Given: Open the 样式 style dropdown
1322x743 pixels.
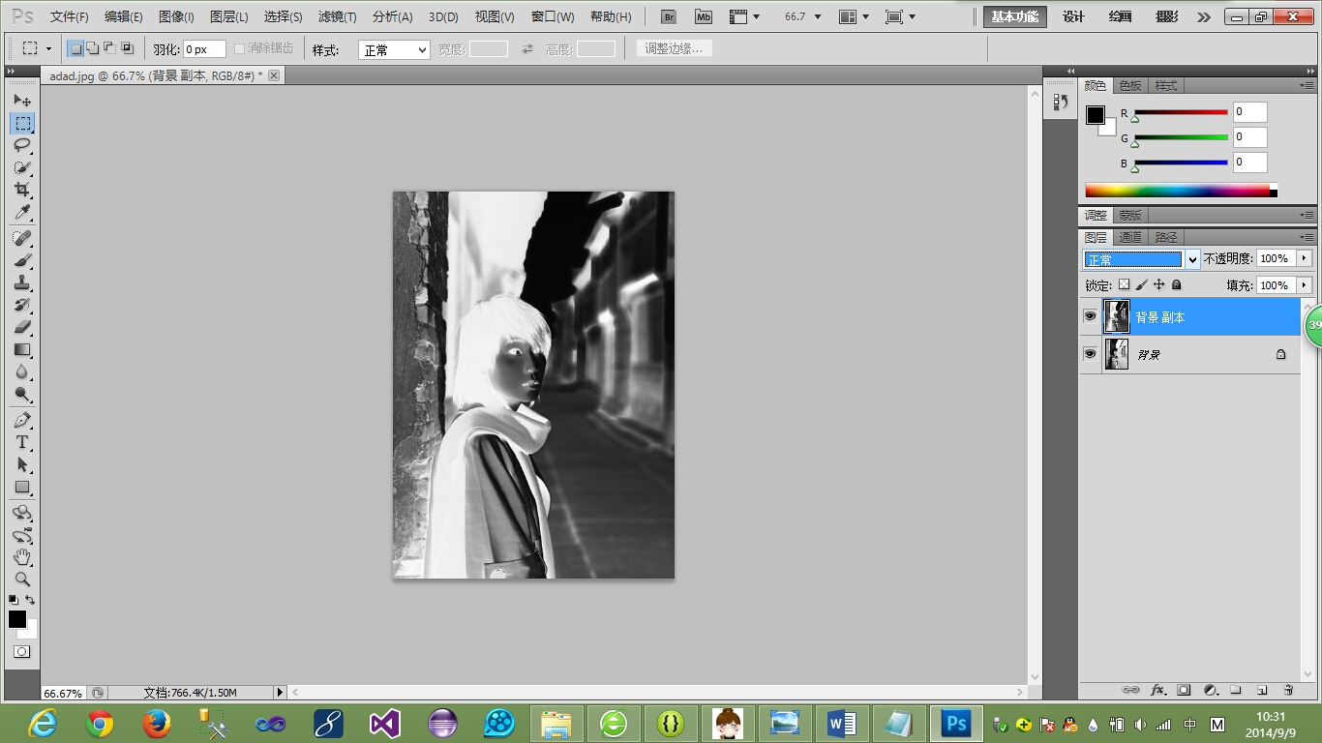Looking at the screenshot, I should point(394,49).
